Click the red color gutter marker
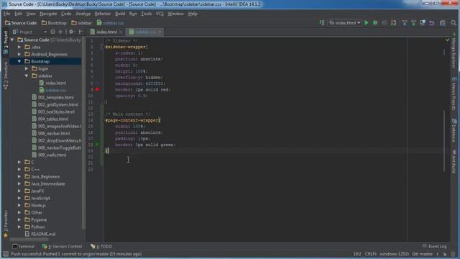The height and width of the screenshot is (259, 460). [x=97, y=89]
